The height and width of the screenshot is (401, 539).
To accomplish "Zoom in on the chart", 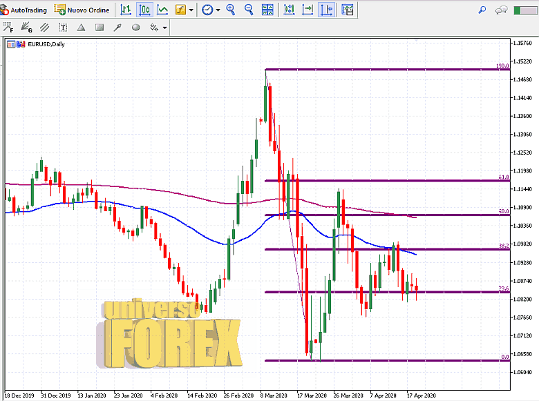I will coord(231,10).
